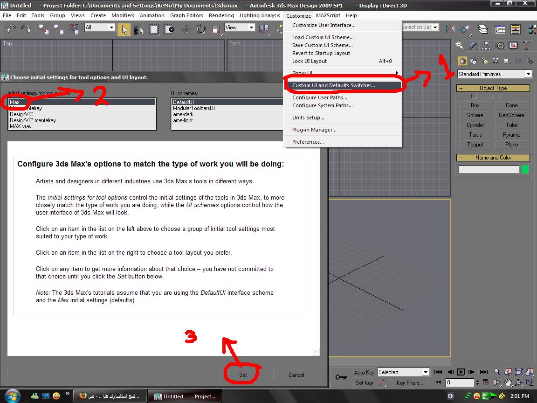This screenshot has width=537, height=403.
Task: Toggle Set Key animation mode
Action: tap(364, 383)
